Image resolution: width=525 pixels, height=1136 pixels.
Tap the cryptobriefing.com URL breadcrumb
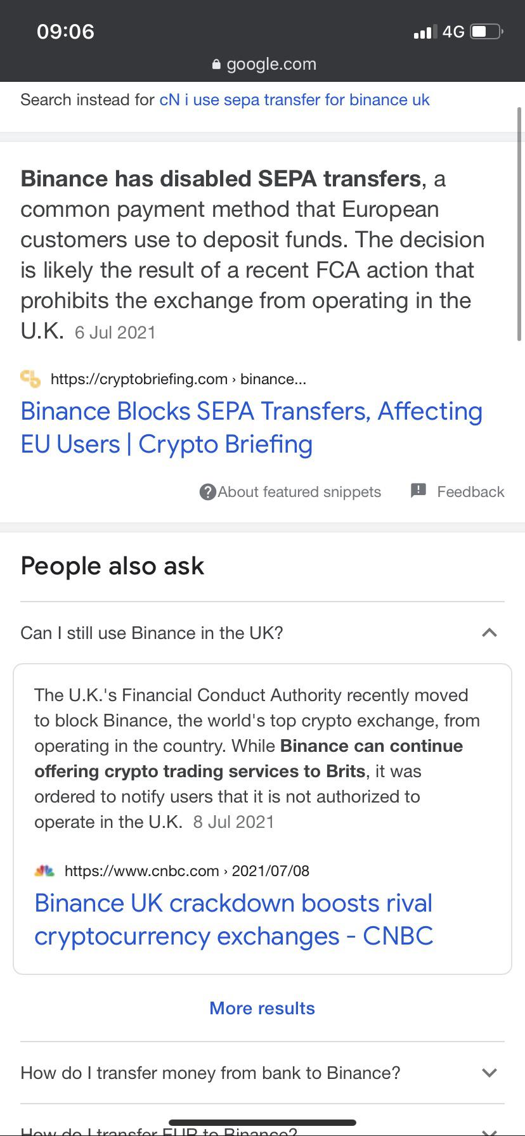tap(178, 379)
